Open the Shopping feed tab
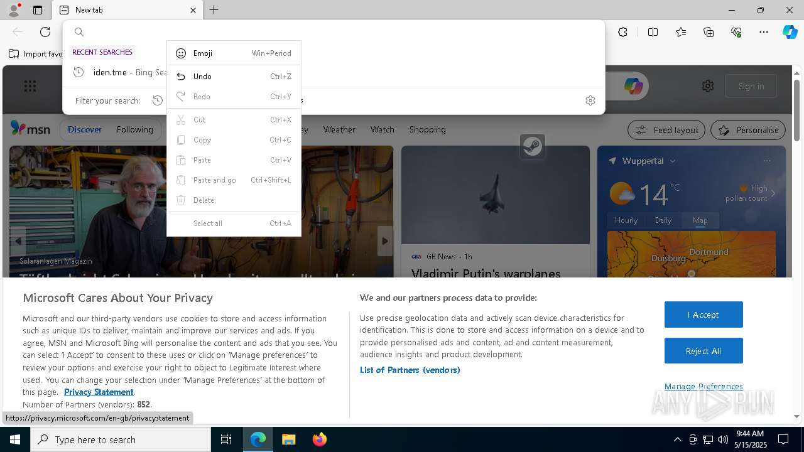This screenshot has height=452, width=804. 428,129
